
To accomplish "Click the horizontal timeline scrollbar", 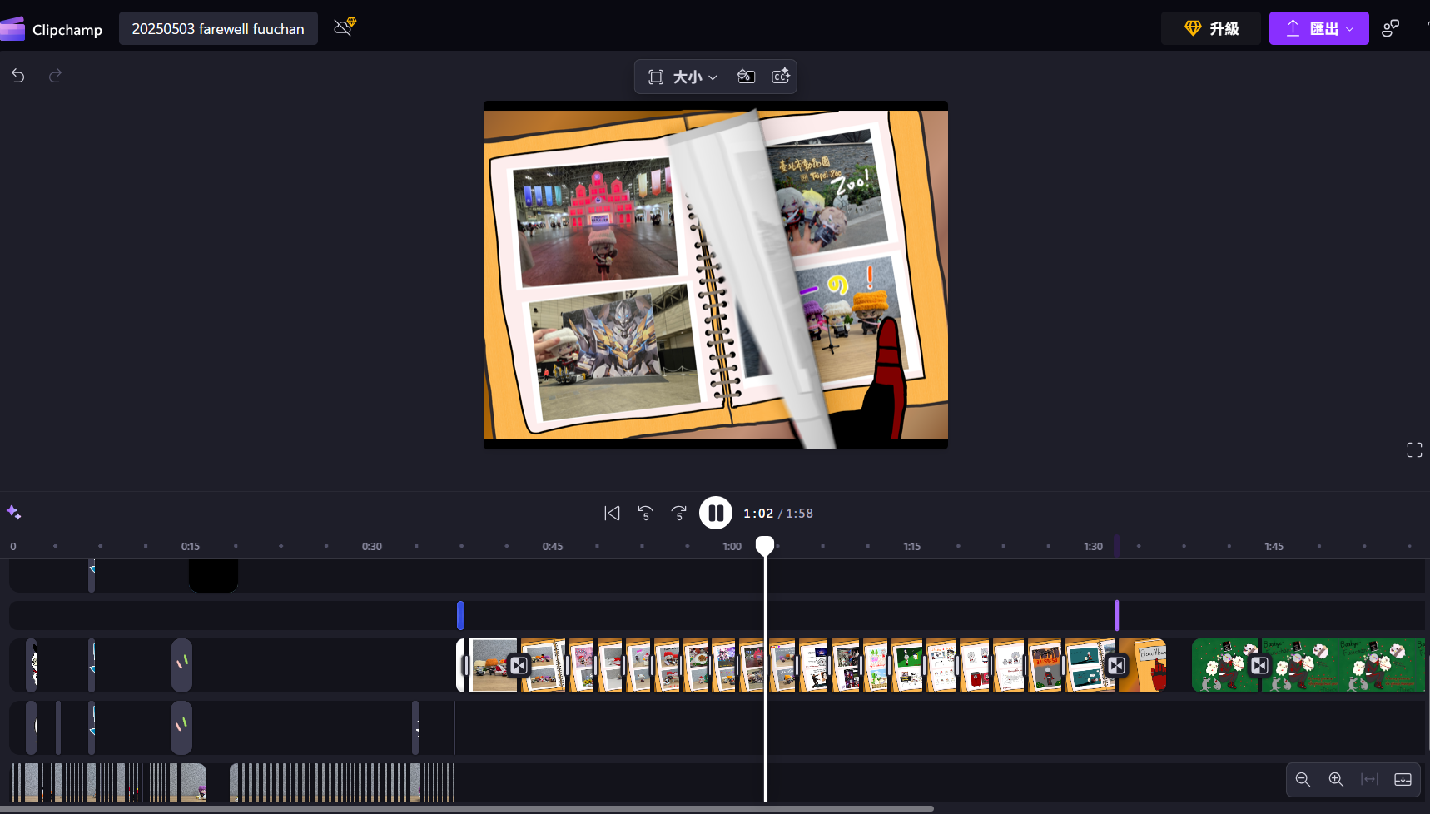I will (466, 808).
